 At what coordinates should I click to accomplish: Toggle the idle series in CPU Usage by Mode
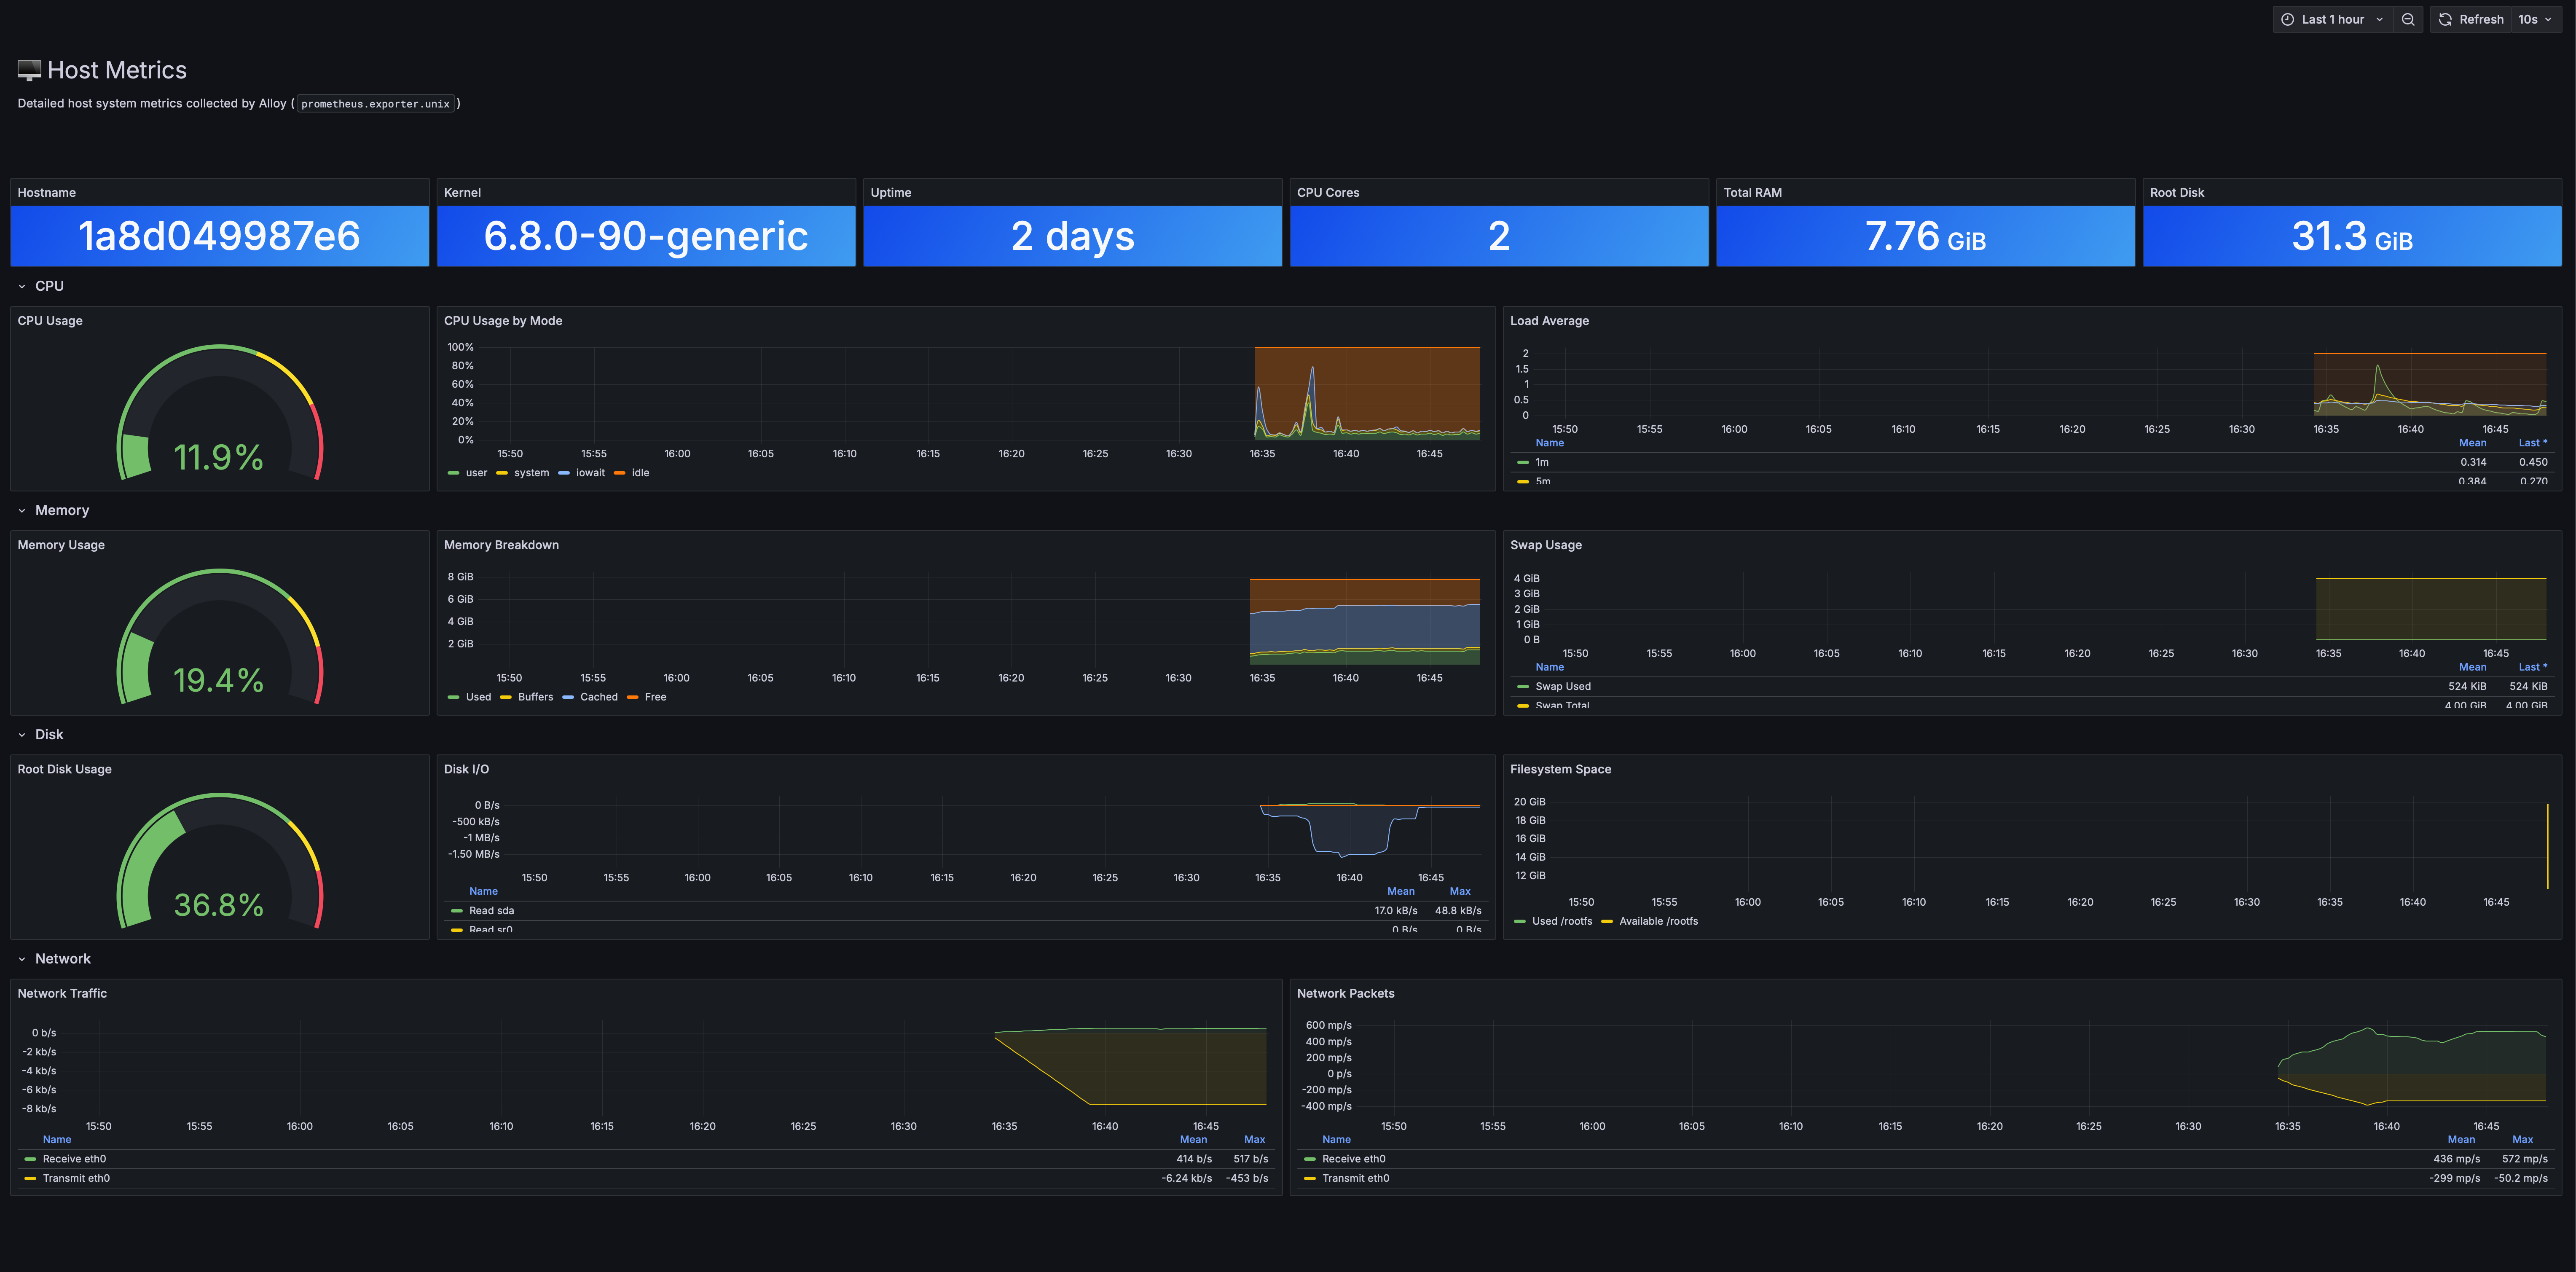coord(640,473)
